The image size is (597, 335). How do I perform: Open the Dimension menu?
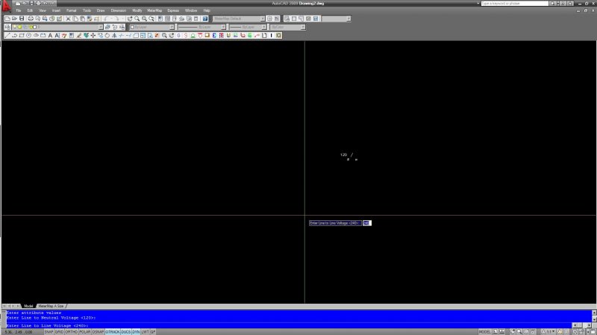(119, 10)
